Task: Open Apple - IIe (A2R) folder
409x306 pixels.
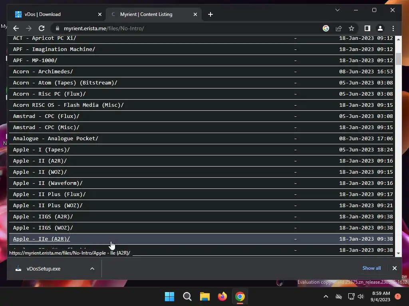Action: [x=42, y=239]
